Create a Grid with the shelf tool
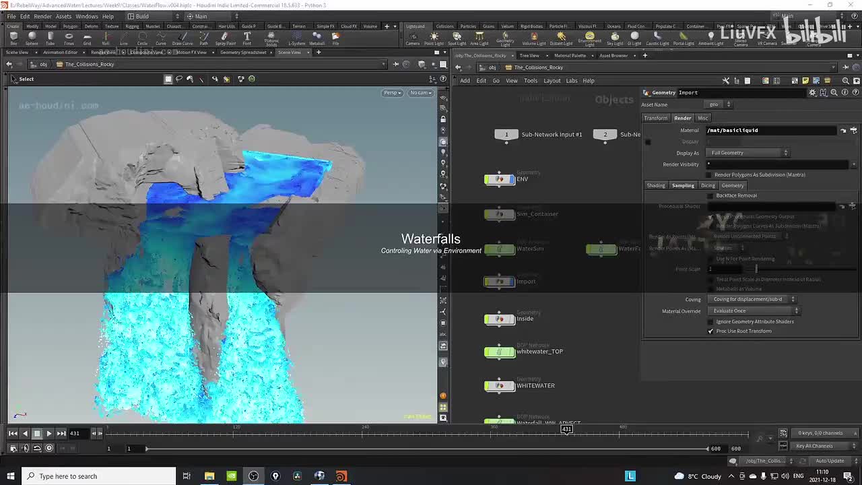Screen dimensions: 862x485 (87, 38)
